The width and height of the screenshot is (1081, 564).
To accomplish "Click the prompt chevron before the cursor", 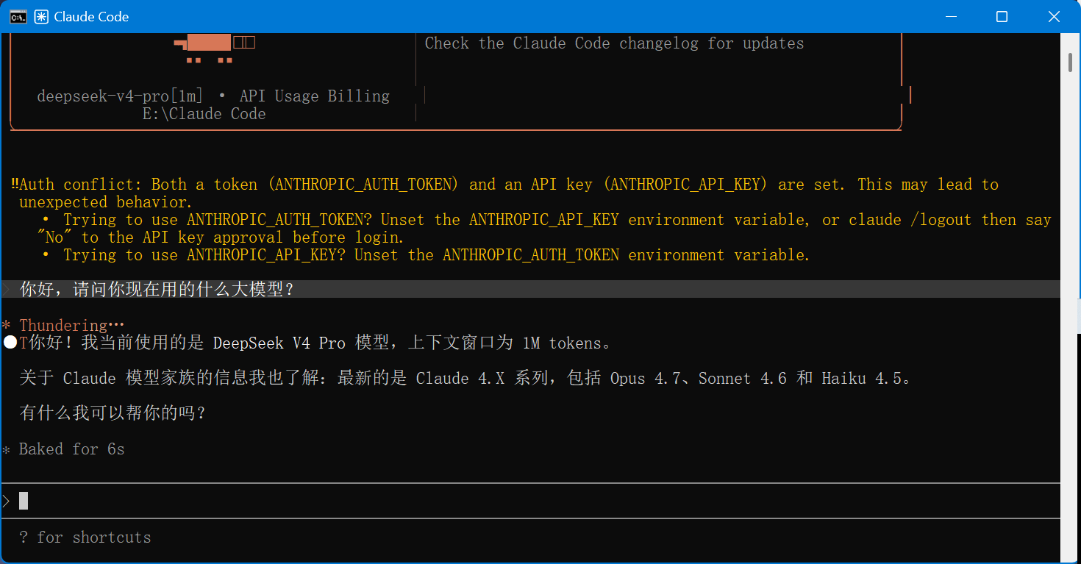I will 7,501.
